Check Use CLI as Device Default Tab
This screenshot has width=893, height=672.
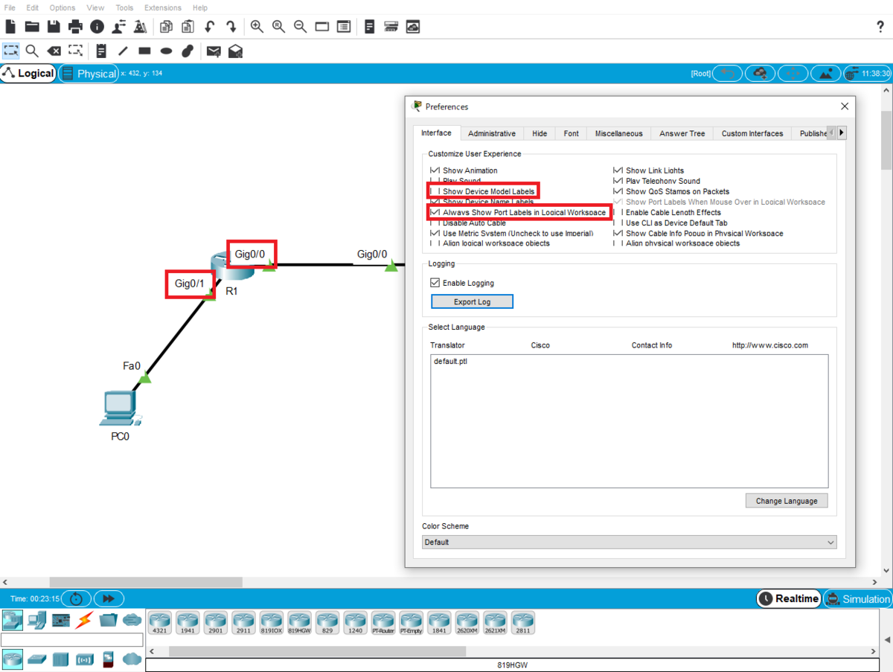[618, 223]
